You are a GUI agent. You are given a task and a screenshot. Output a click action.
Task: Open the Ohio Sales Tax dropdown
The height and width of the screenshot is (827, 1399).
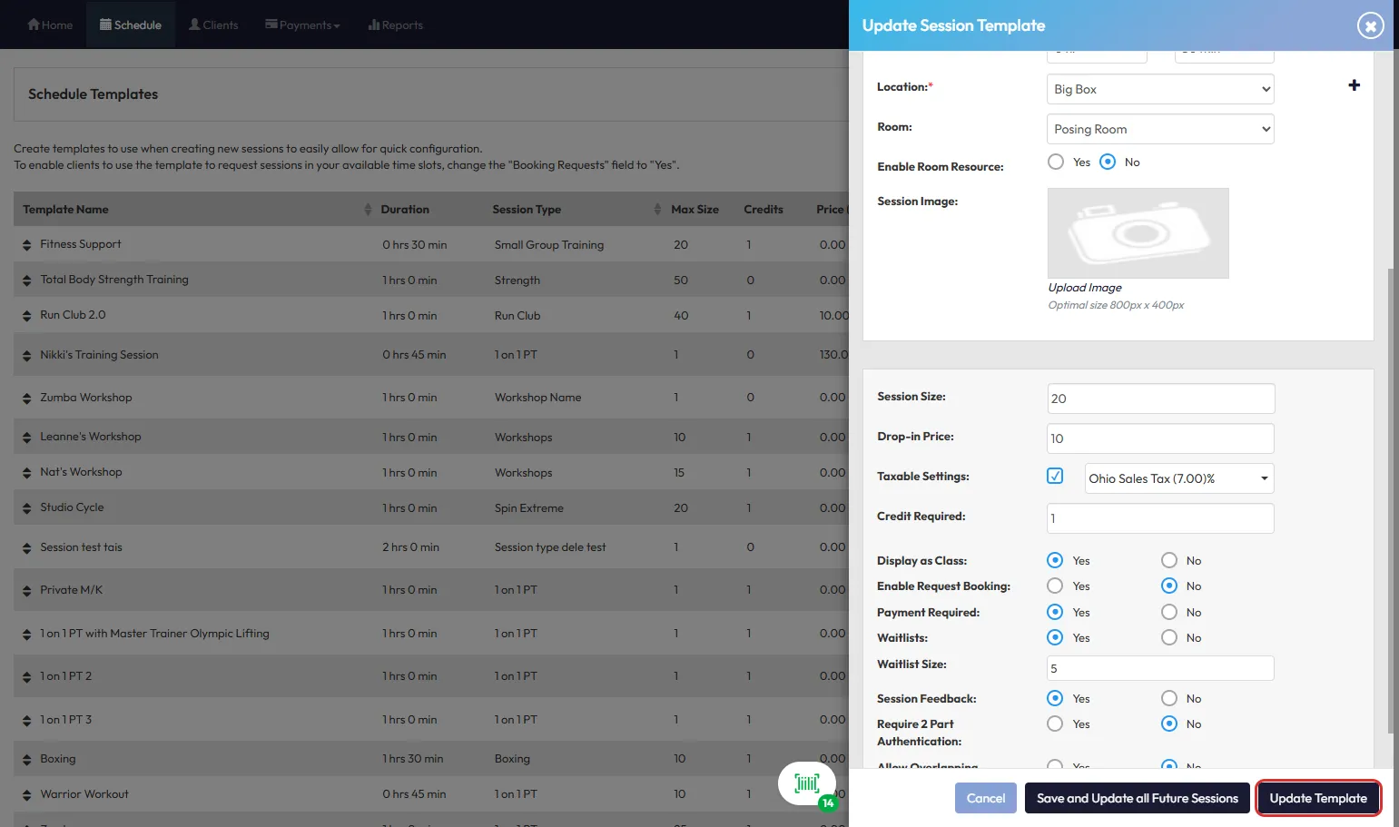1178,478
